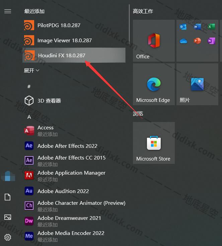The image size is (222, 246).
Task: Click the Access app icon
Action: click(29, 131)
